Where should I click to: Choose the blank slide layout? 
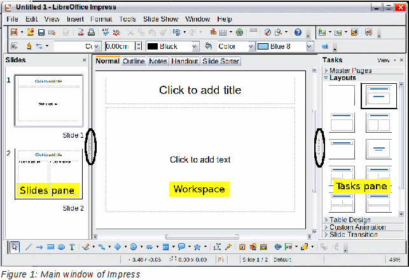[x=342, y=95]
